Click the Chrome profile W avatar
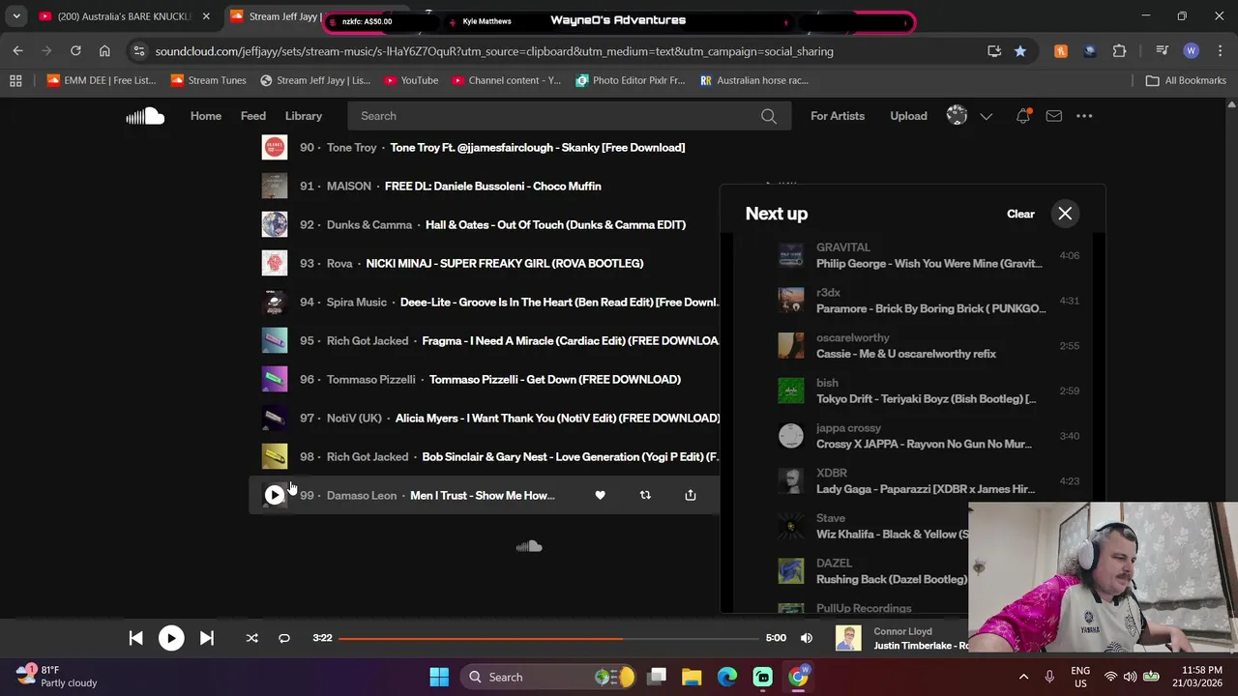 coord(1191,51)
